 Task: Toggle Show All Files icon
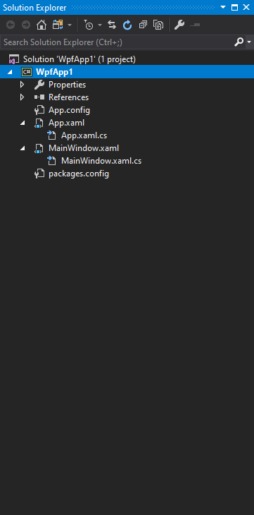pyautogui.click(x=158, y=25)
